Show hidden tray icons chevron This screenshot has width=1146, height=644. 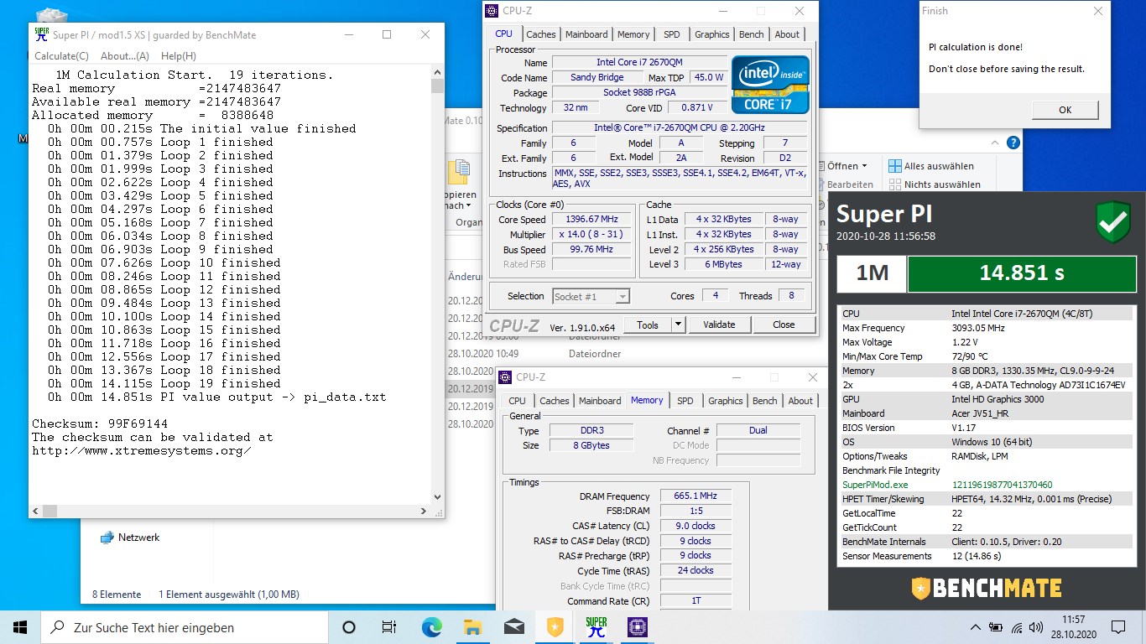[975, 627]
